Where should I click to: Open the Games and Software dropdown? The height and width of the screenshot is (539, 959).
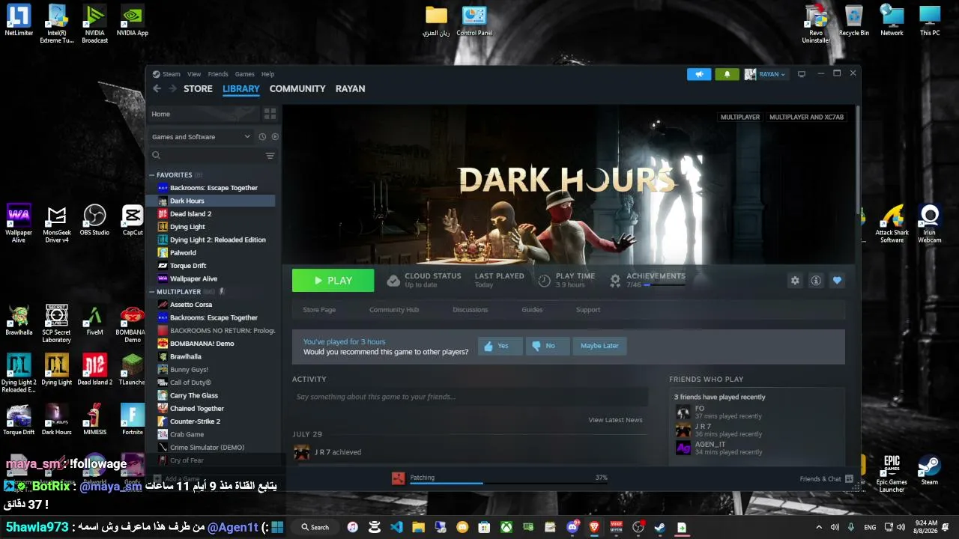[x=201, y=137]
